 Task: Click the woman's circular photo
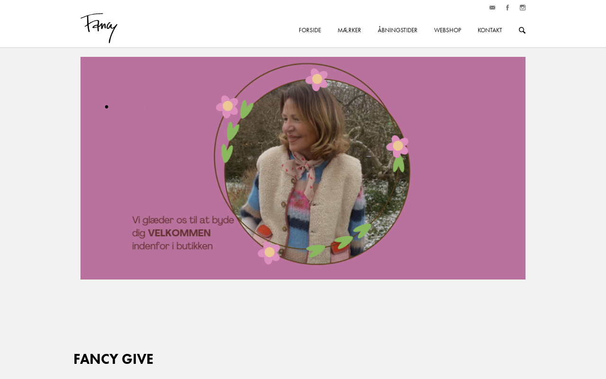[x=315, y=166]
